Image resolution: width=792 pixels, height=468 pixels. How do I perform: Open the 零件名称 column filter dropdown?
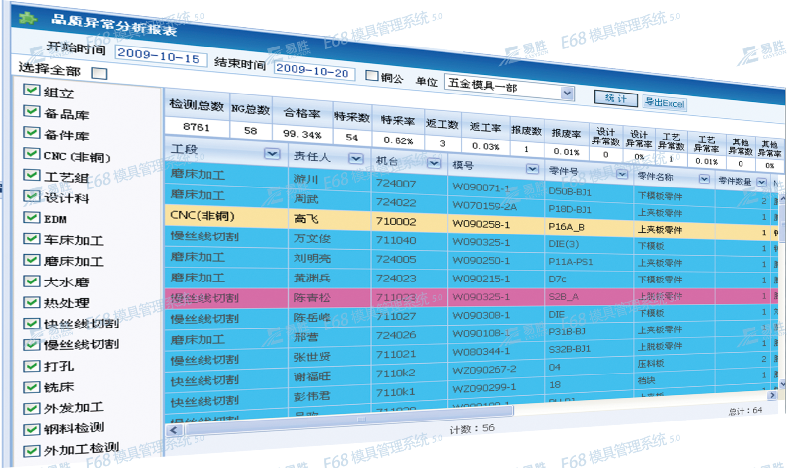coord(704,179)
